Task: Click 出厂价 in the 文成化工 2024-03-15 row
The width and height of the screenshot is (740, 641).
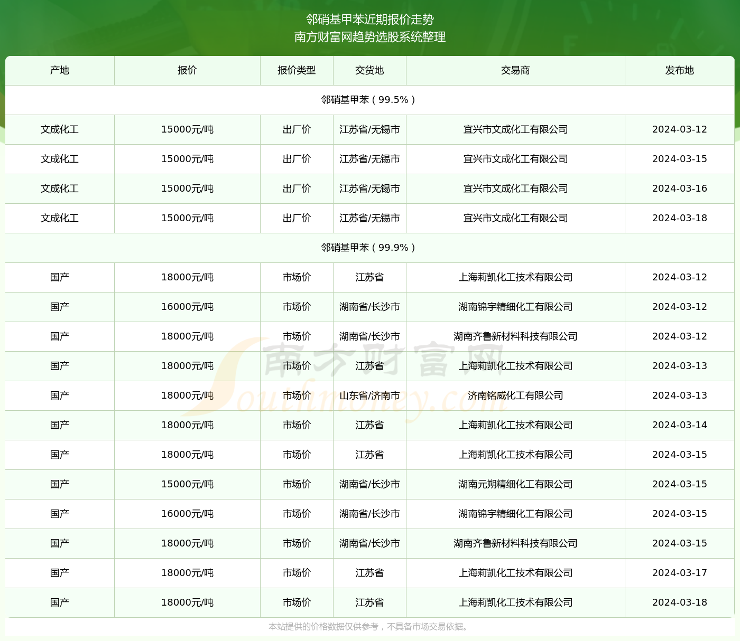Action: 297,159
